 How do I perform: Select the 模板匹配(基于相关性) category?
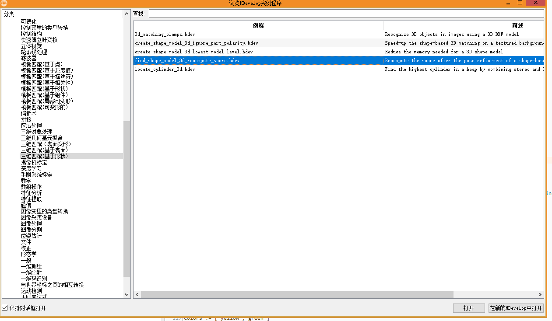pyautogui.click(x=47, y=83)
